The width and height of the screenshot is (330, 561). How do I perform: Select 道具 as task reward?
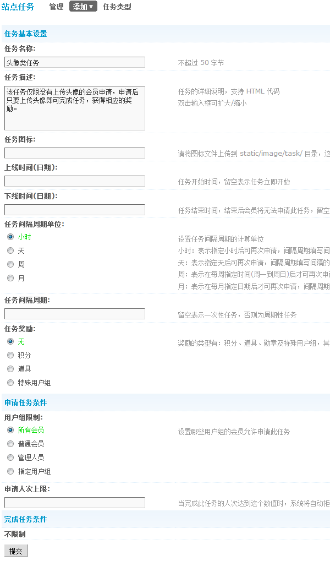pyautogui.click(x=10, y=369)
